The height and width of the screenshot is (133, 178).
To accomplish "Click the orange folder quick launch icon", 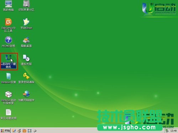I will point(25,131).
